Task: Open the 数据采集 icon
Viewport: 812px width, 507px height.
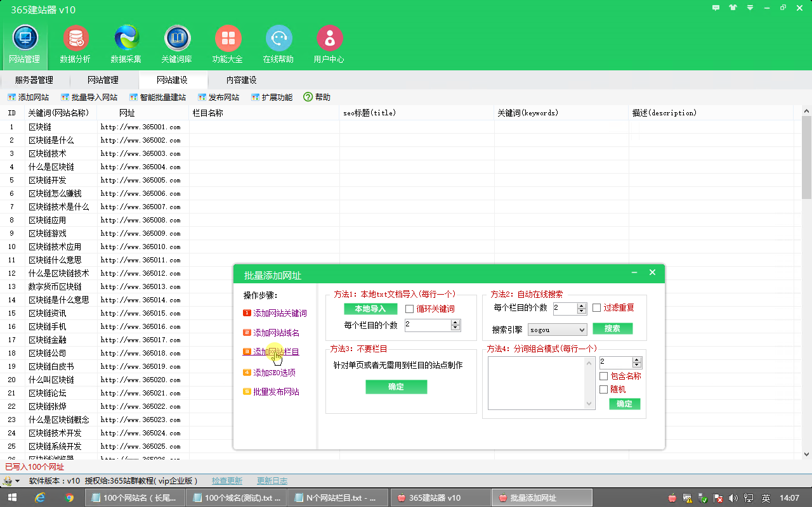Action: coord(126,44)
